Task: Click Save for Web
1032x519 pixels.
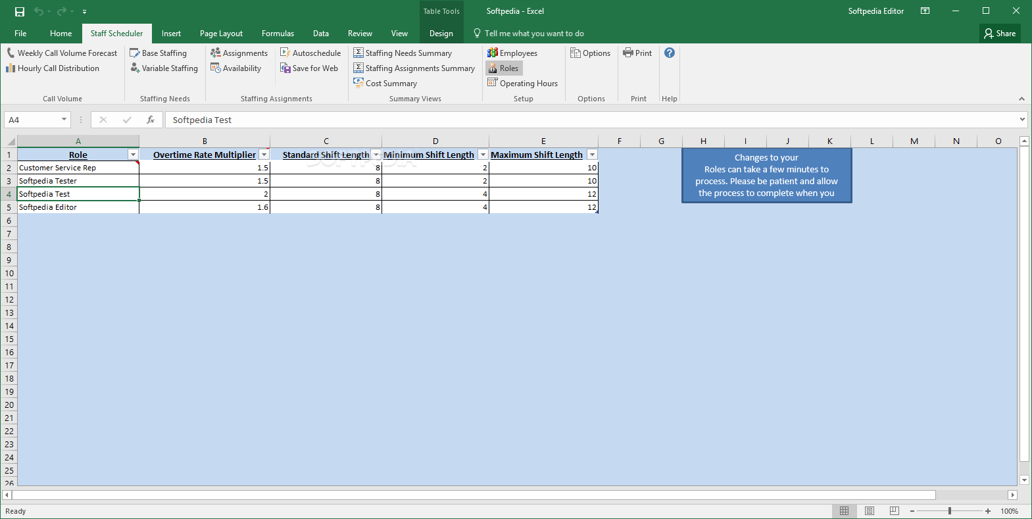Action: point(309,68)
